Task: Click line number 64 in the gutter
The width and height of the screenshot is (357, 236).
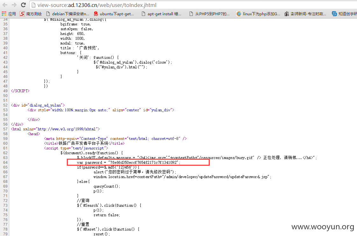Action: click(x=5, y=163)
